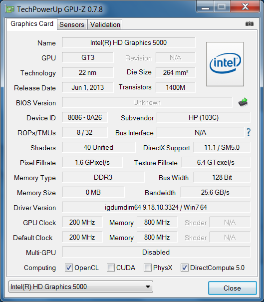
Task: Click the GPU Clock row Shader N/A field
Action: click(x=230, y=222)
